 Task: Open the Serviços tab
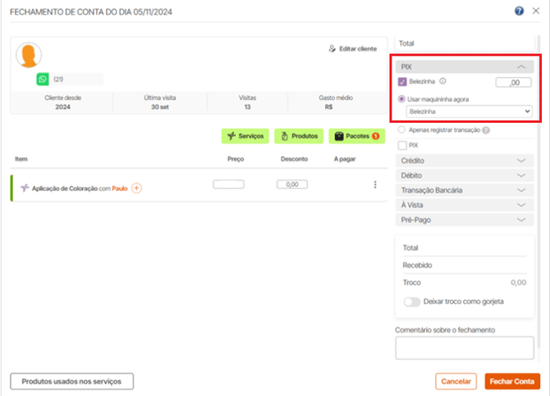point(245,136)
